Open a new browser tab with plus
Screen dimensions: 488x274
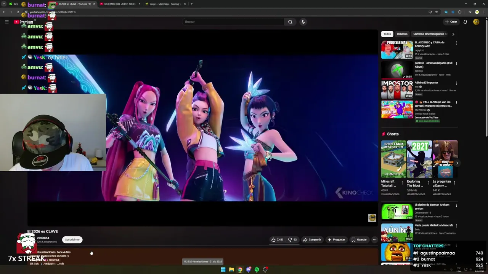[192, 4]
